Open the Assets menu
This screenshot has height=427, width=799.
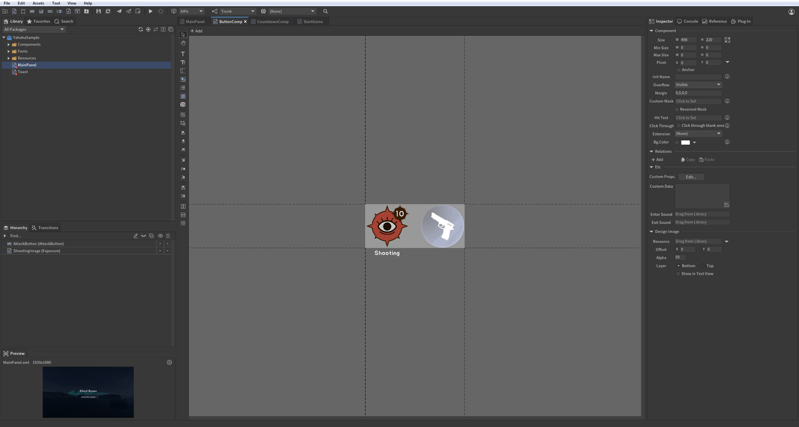click(x=38, y=3)
